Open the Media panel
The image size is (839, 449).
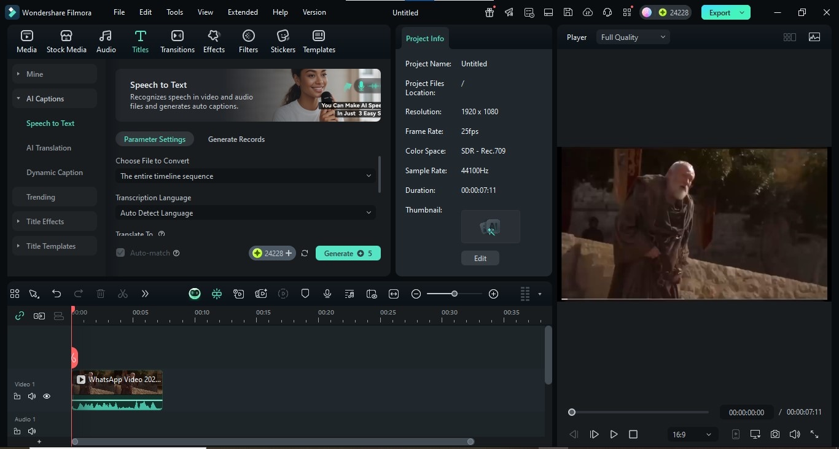(26, 41)
